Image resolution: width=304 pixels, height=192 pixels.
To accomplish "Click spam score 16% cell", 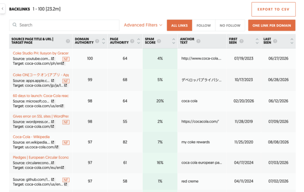I will (160, 162).
